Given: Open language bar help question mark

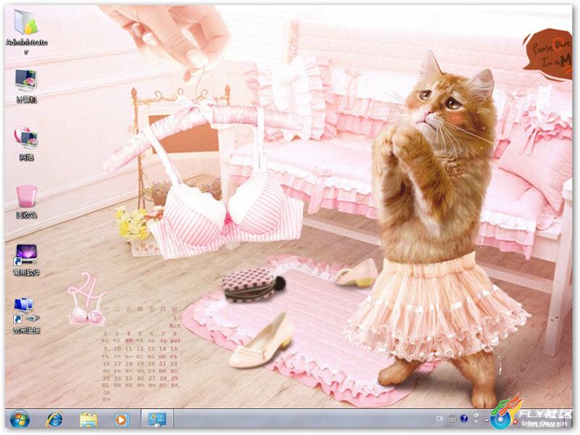Looking at the screenshot, I should 463,418.
